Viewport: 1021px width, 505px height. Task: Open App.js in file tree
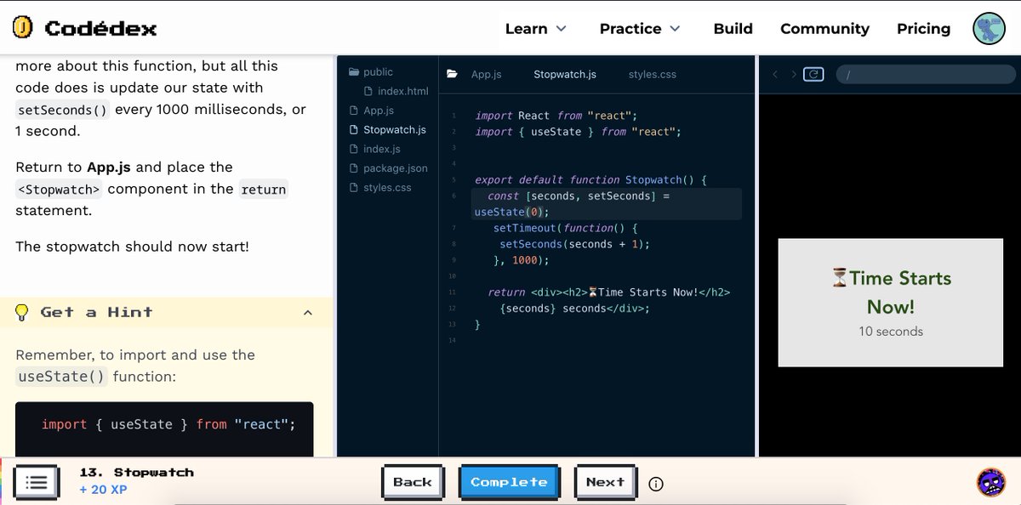(x=372, y=111)
